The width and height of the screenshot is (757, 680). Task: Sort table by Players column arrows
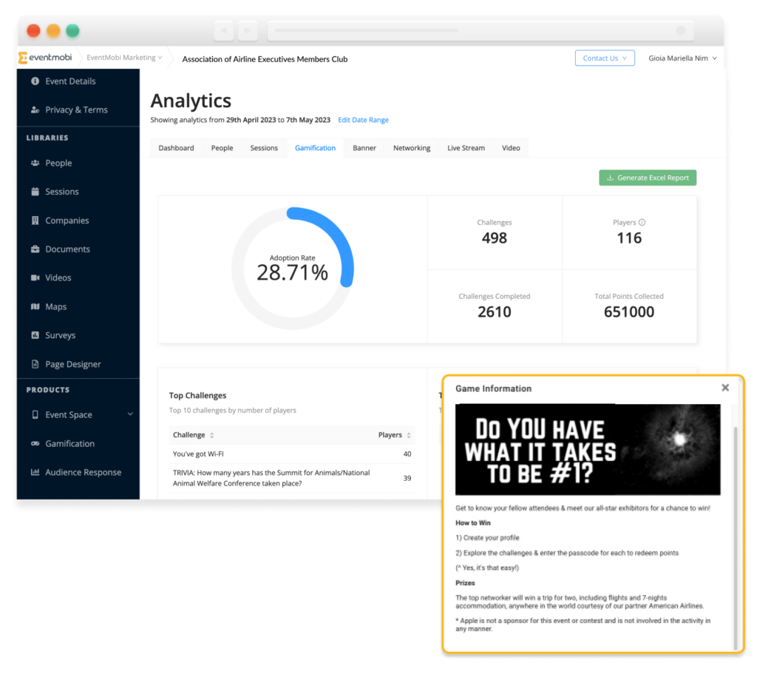409,435
